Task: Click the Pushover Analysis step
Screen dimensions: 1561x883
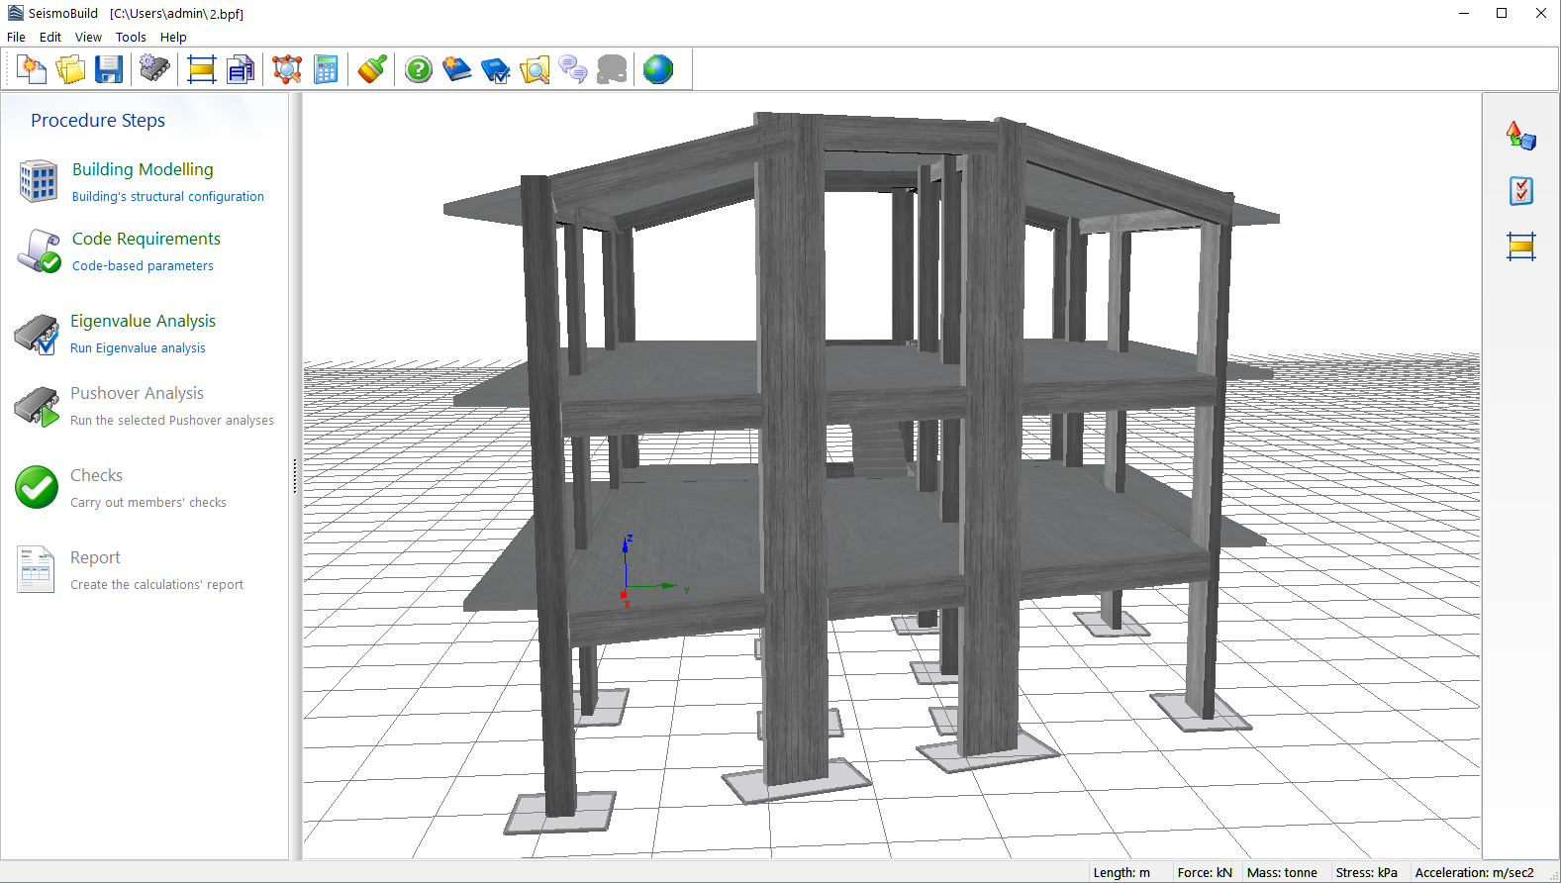Action: [x=137, y=393]
